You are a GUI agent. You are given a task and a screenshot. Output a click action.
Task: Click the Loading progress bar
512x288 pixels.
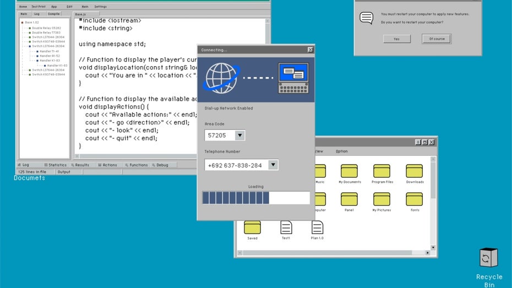pos(256,198)
